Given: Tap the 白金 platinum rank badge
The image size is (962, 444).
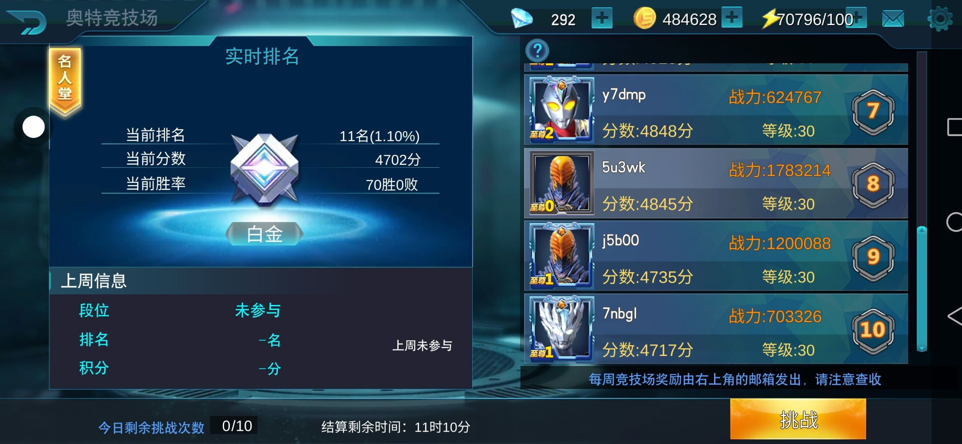Looking at the screenshot, I should pyautogui.click(x=264, y=234).
